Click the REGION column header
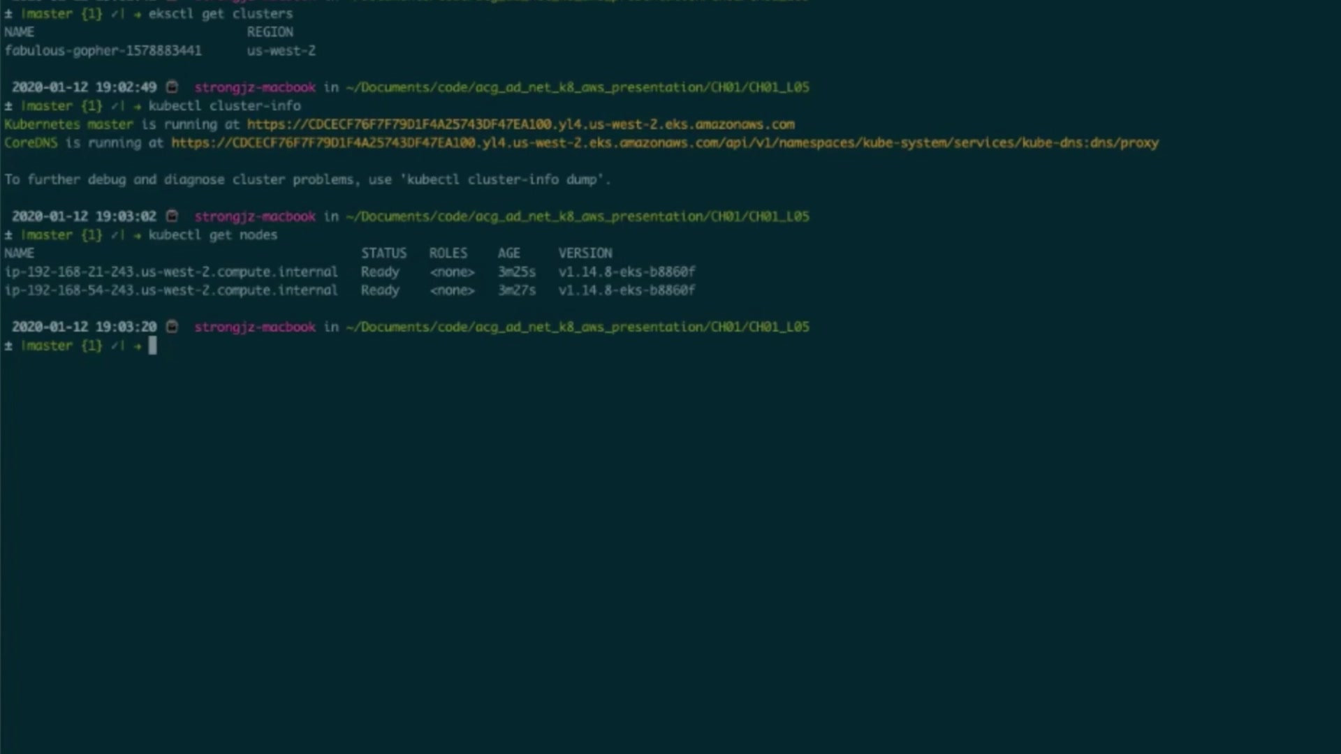The width and height of the screenshot is (1341, 754). (x=270, y=32)
